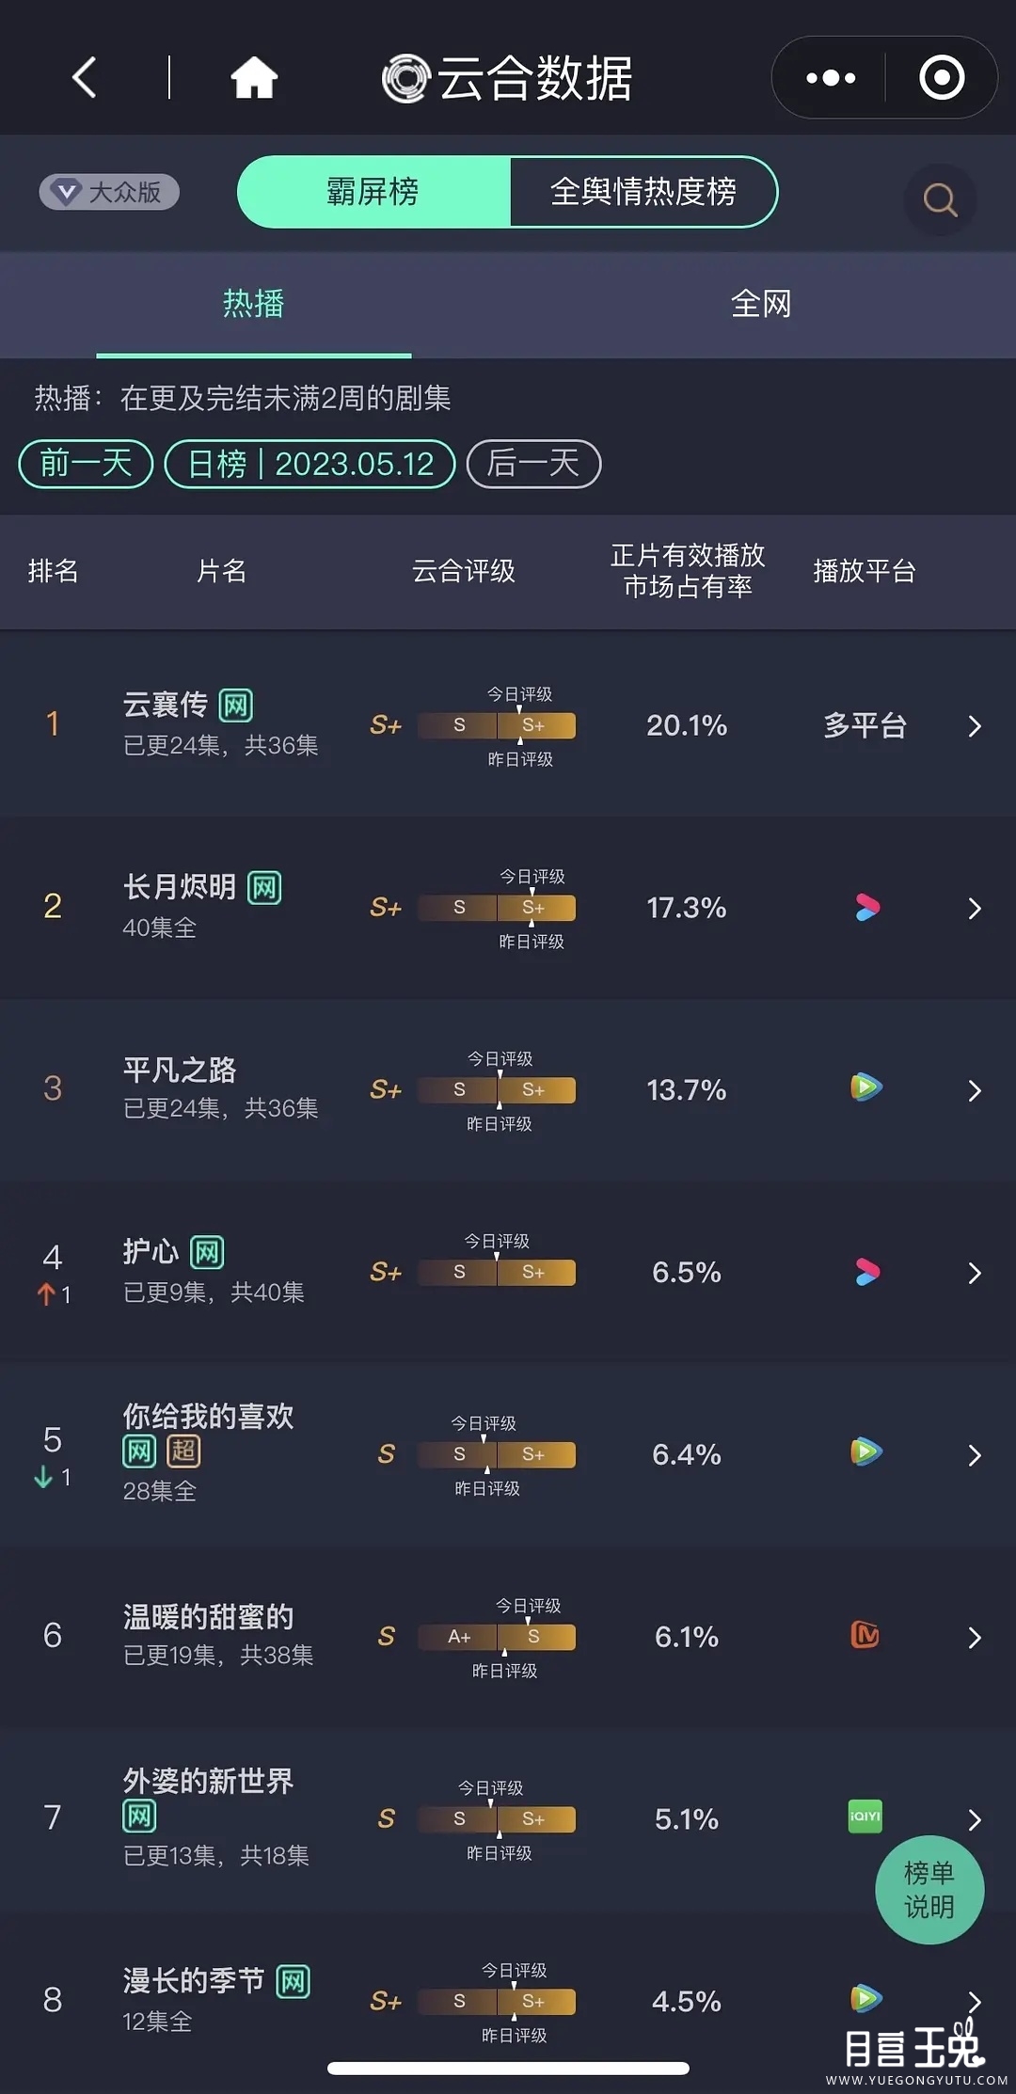Tap the rating bar for 你给我的喜欢

[x=496, y=1454]
